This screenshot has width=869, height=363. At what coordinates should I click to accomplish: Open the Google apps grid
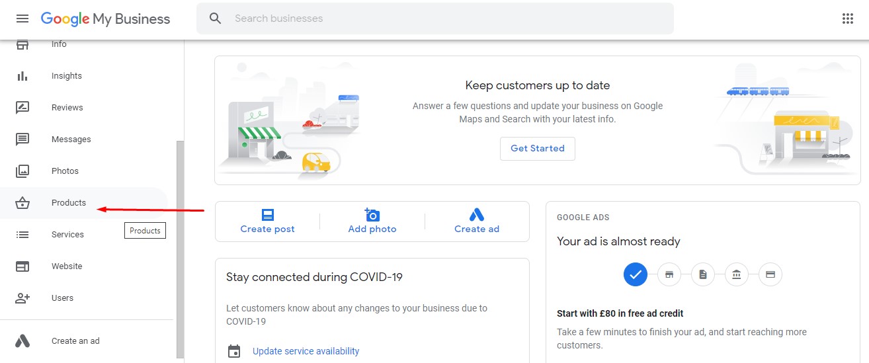(848, 19)
